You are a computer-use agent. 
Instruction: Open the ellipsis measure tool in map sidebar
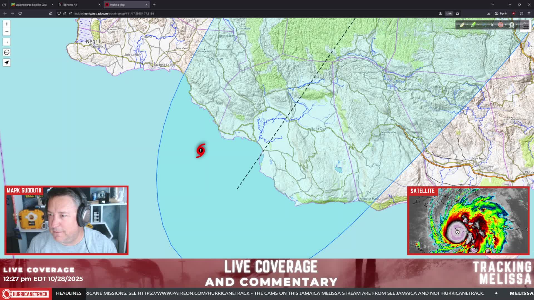tap(7, 52)
